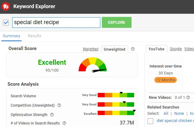Screen dimensions: 194x127
Task: Click the Related Searches heading
Action: pyautogui.click(x=163, y=107)
